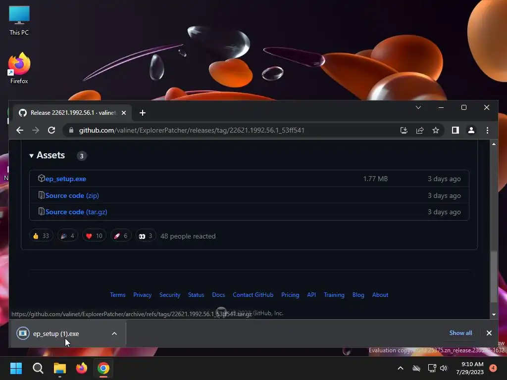Download Source code (tar.gz)
The height and width of the screenshot is (380, 507).
(x=76, y=212)
